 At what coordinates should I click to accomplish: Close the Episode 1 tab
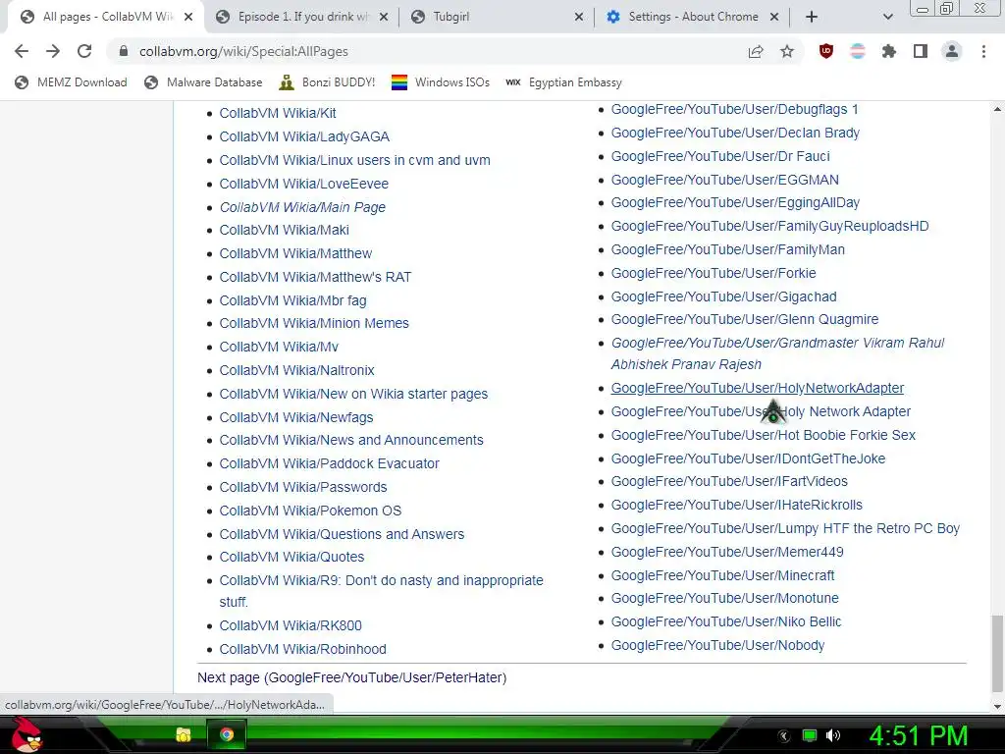click(x=384, y=17)
